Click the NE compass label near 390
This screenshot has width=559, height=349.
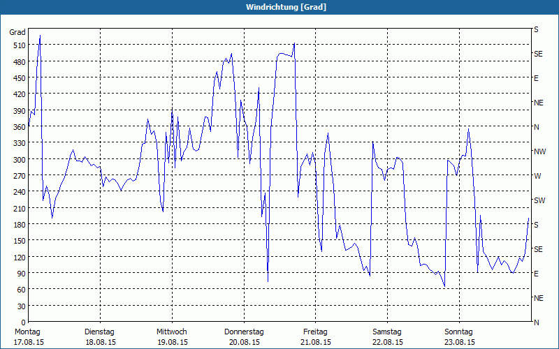tap(538, 103)
